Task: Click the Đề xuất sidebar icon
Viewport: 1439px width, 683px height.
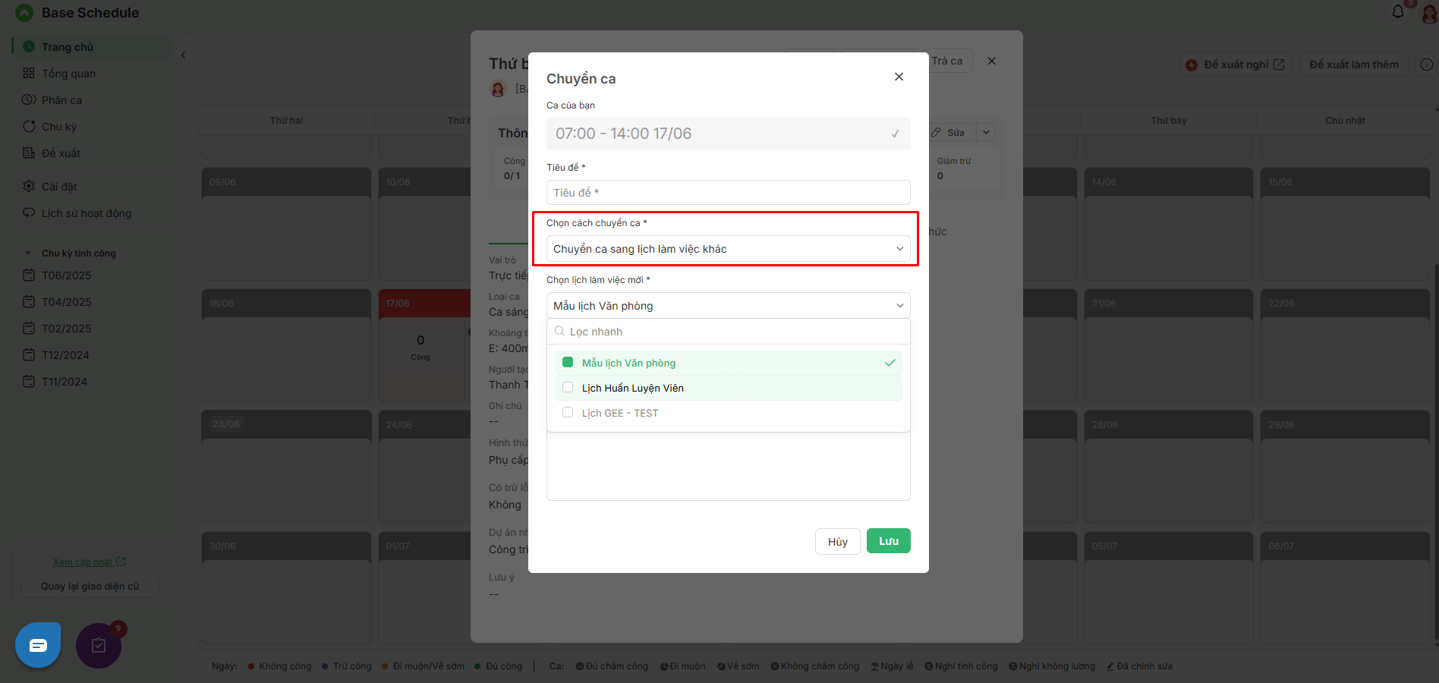Action: pyautogui.click(x=29, y=153)
